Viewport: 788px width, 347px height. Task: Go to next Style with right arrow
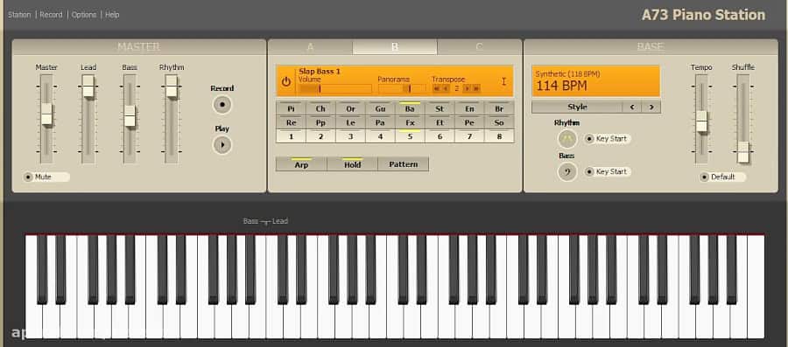(x=651, y=107)
